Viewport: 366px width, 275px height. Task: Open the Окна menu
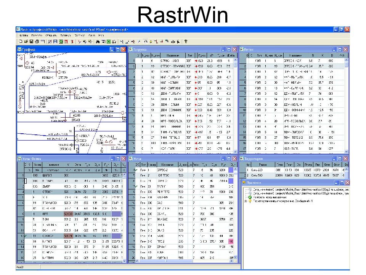point(92,36)
